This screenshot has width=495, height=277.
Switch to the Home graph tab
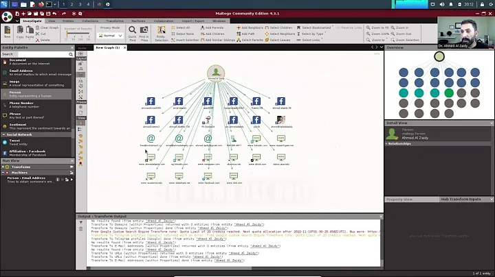[x=82, y=48]
